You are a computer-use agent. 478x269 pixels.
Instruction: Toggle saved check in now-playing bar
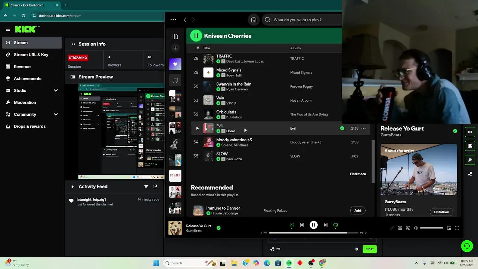coord(218,228)
